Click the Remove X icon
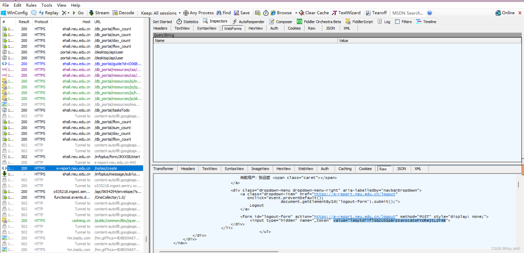 click(64, 13)
